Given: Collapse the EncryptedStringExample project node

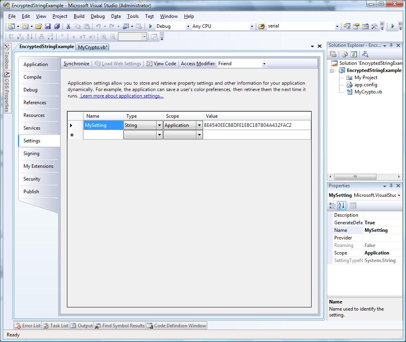Looking at the screenshot, I should (331, 70).
